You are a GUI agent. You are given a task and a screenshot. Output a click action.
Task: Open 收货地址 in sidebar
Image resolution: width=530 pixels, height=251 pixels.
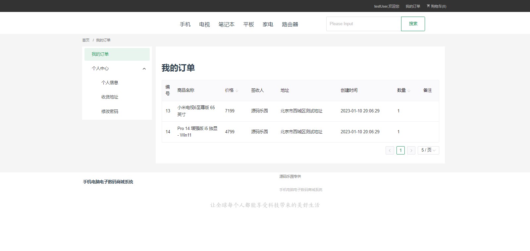click(110, 97)
